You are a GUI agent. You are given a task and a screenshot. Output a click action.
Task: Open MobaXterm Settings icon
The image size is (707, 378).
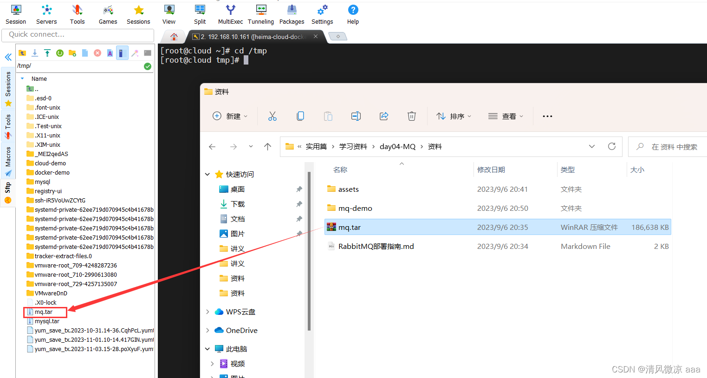322,14
